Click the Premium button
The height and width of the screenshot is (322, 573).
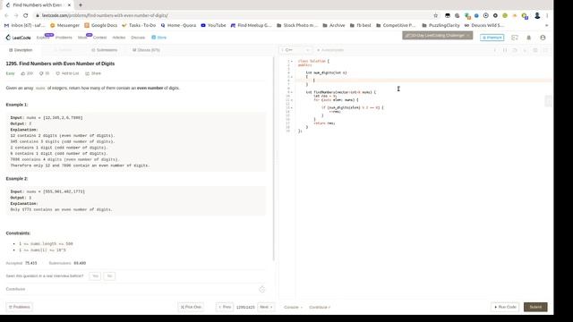pyautogui.click(x=492, y=38)
